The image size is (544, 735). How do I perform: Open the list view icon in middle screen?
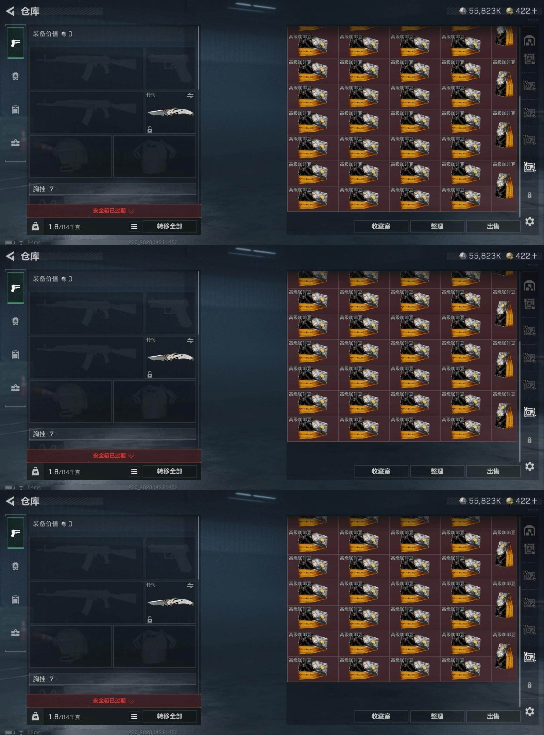click(x=134, y=471)
